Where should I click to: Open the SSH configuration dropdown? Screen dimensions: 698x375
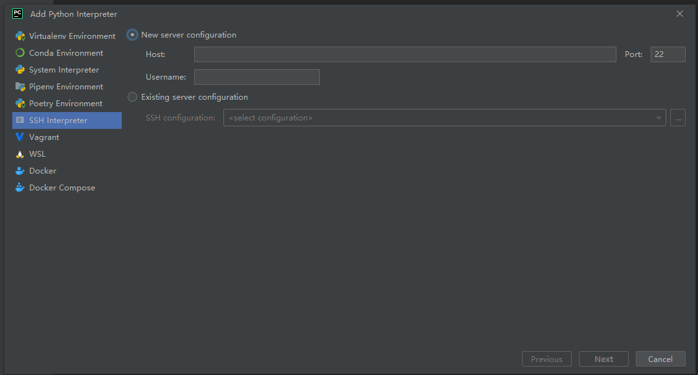[x=444, y=118]
